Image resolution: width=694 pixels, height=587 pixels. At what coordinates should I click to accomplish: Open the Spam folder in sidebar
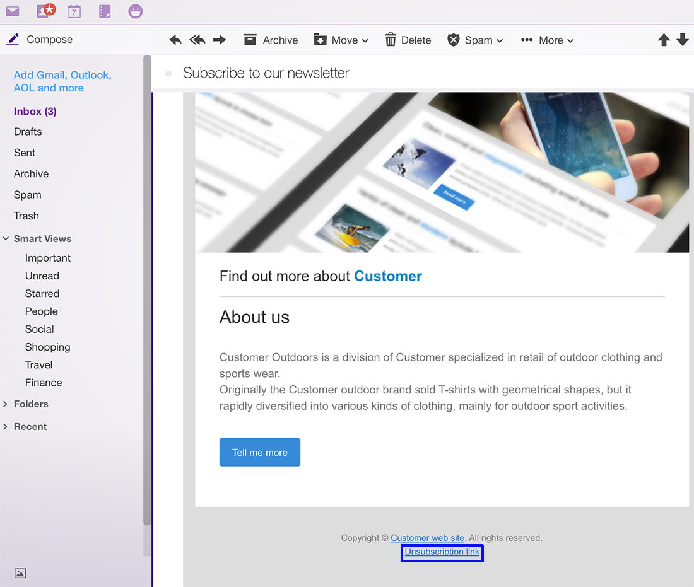pos(27,195)
